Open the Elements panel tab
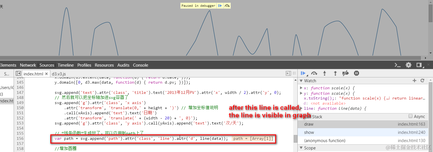Viewport: 433px width, 152px height. point(8,65)
